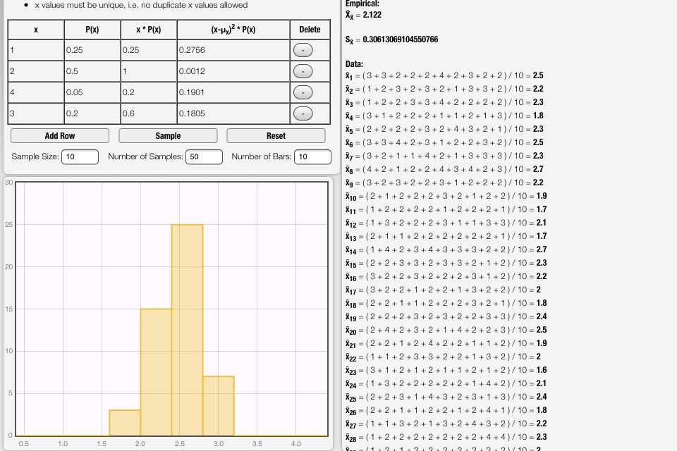
Task: Click the Add Row button
Action: [60, 135]
